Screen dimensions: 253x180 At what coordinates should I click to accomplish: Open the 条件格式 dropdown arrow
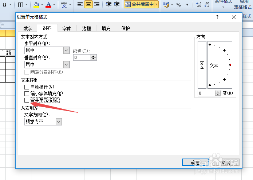[x=223, y=7]
